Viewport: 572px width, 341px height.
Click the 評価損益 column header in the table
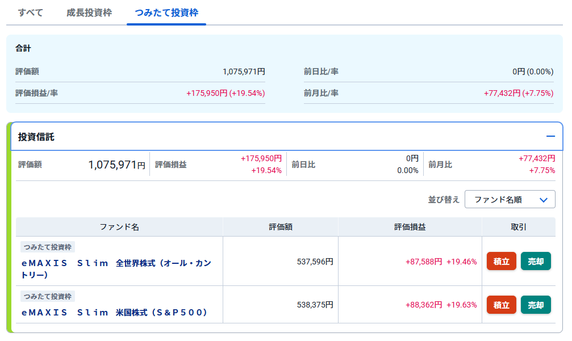tap(410, 227)
